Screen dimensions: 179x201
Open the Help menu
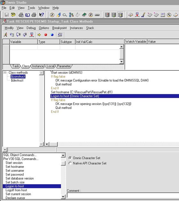click(x=56, y=8)
